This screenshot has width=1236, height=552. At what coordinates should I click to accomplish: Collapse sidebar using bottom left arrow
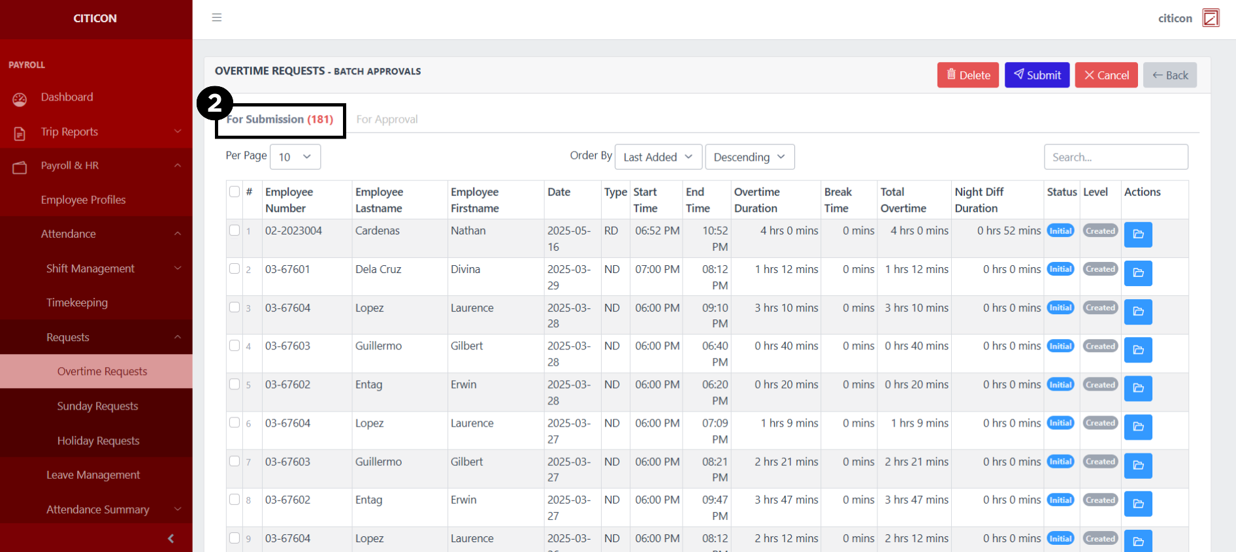click(171, 538)
